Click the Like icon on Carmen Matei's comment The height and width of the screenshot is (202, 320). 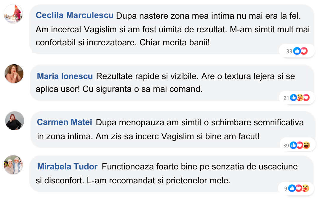294,145
